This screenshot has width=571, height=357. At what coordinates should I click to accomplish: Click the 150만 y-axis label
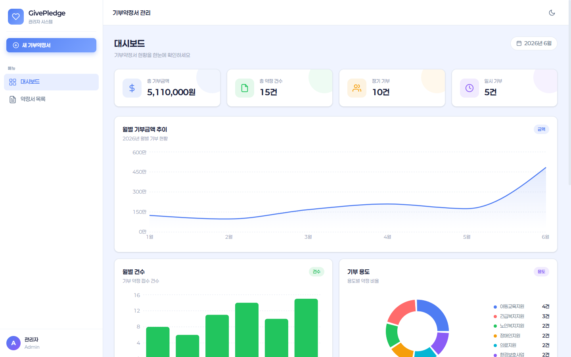coord(140,212)
